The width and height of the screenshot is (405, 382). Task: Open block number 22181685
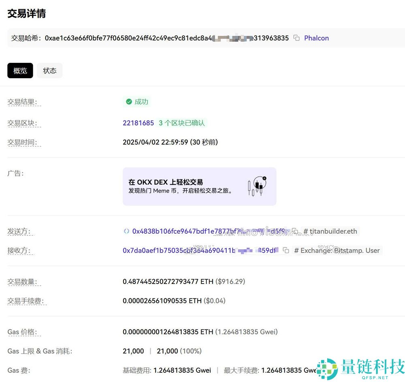click(x=138, y=123)
